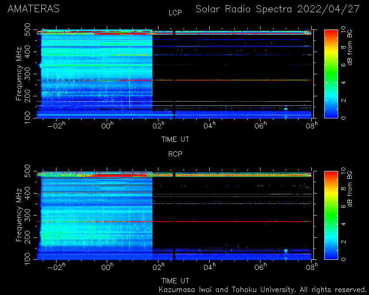Click the AMATERAS title text
The image size is (369, 295).
(34, 9)
